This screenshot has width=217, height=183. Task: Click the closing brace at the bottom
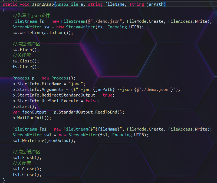click(x=4, y=180)
